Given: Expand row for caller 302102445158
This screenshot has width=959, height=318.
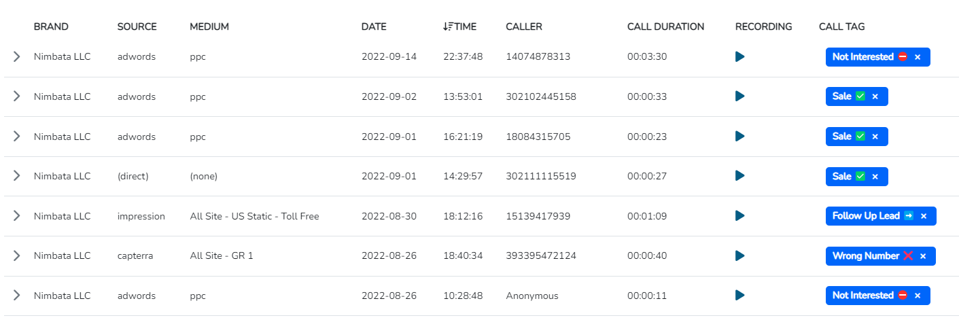Looking at the screenshot, I should click(x=16, y=96).
